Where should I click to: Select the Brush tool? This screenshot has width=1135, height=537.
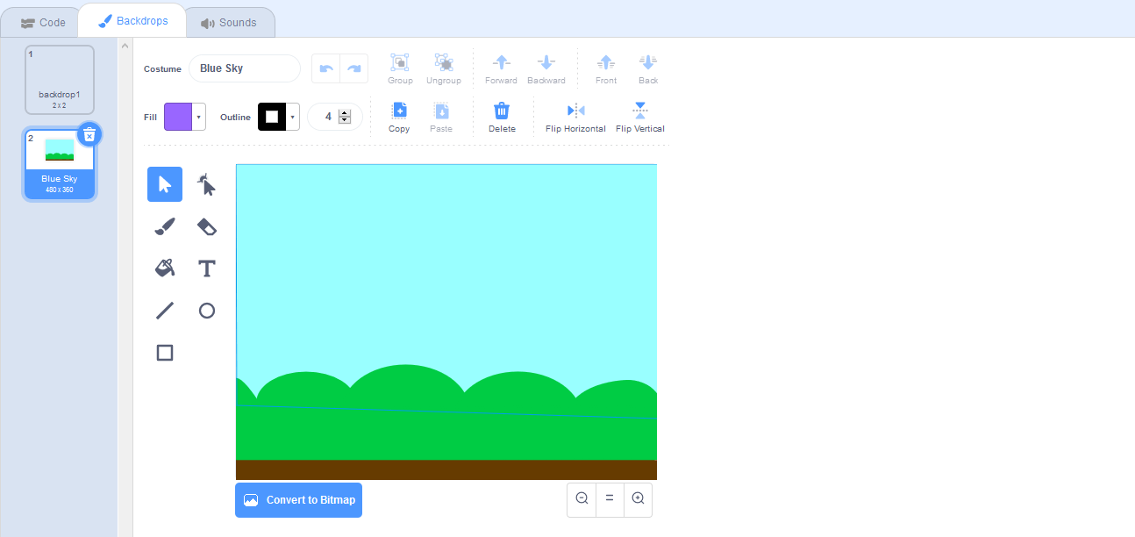coord(164,226)
